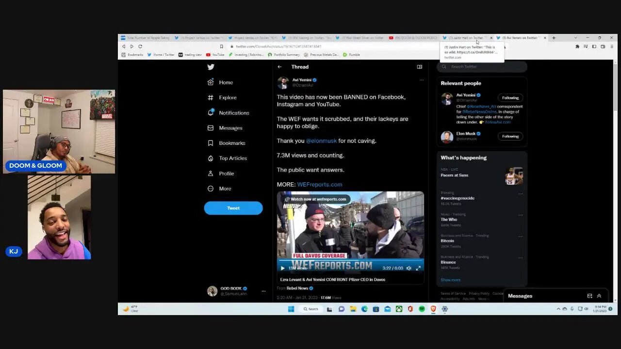This screenshot has height=349, width=621.
Task: Open the taskbar weather widget
Action: point(131,309)
